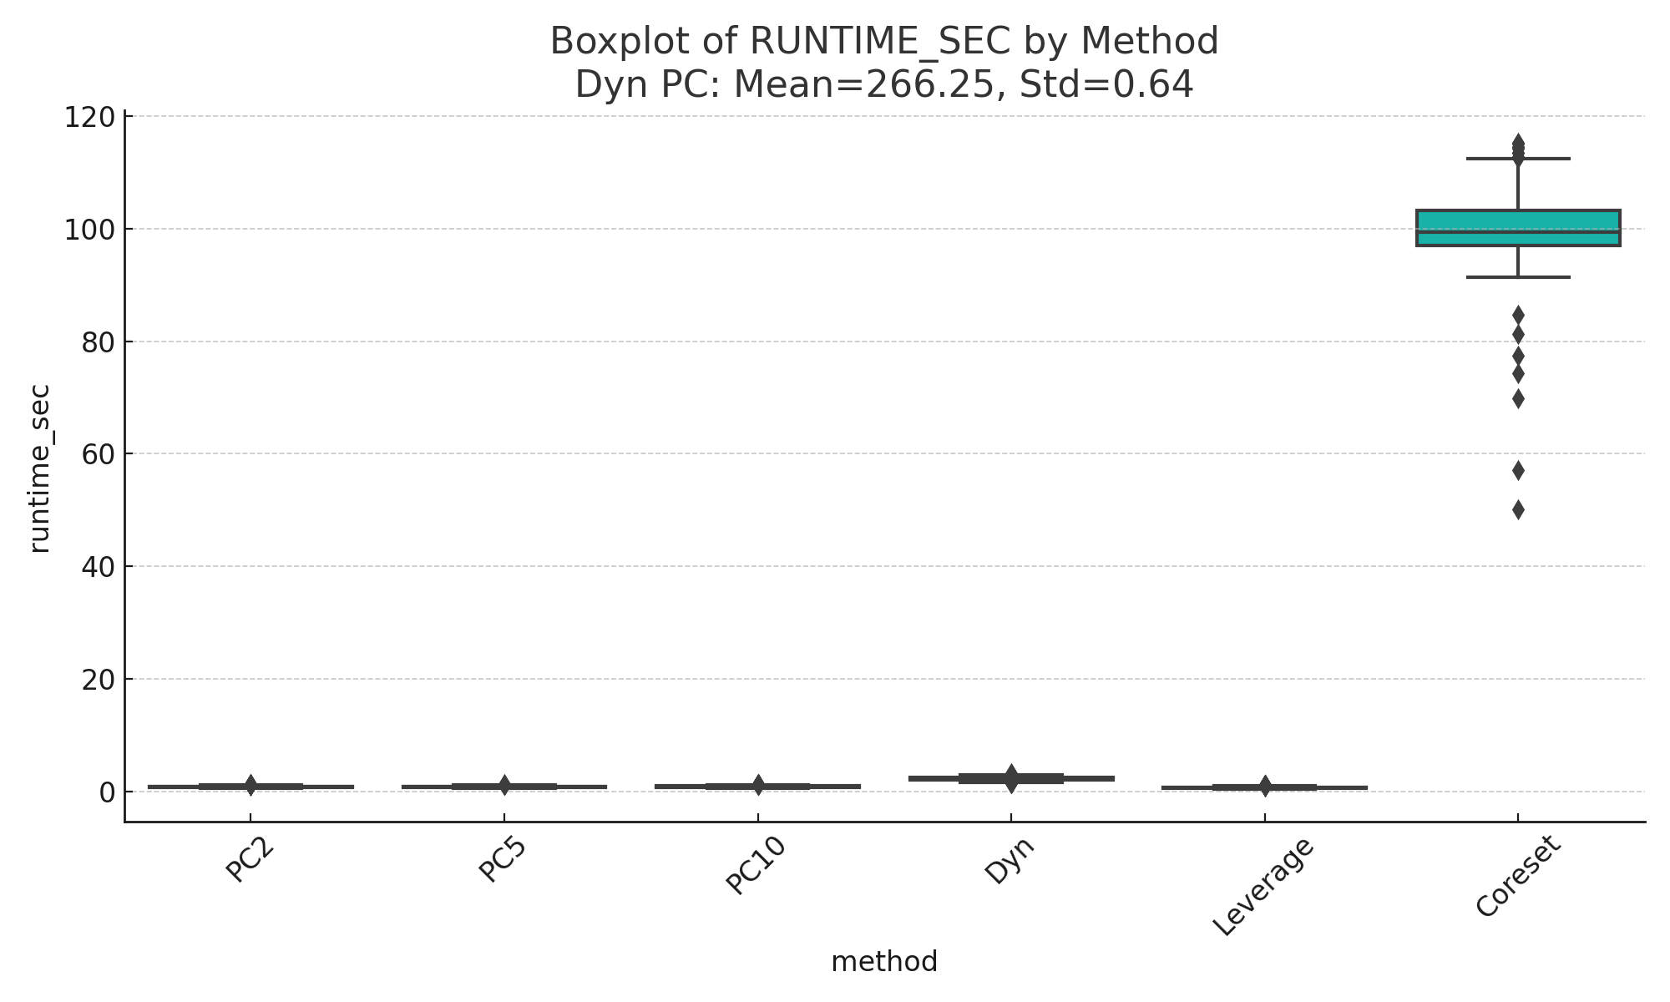This screenshot has width=1670, height=1002.
Task: Click the 120 y-axis tick label
Action: tap(89, 117)
